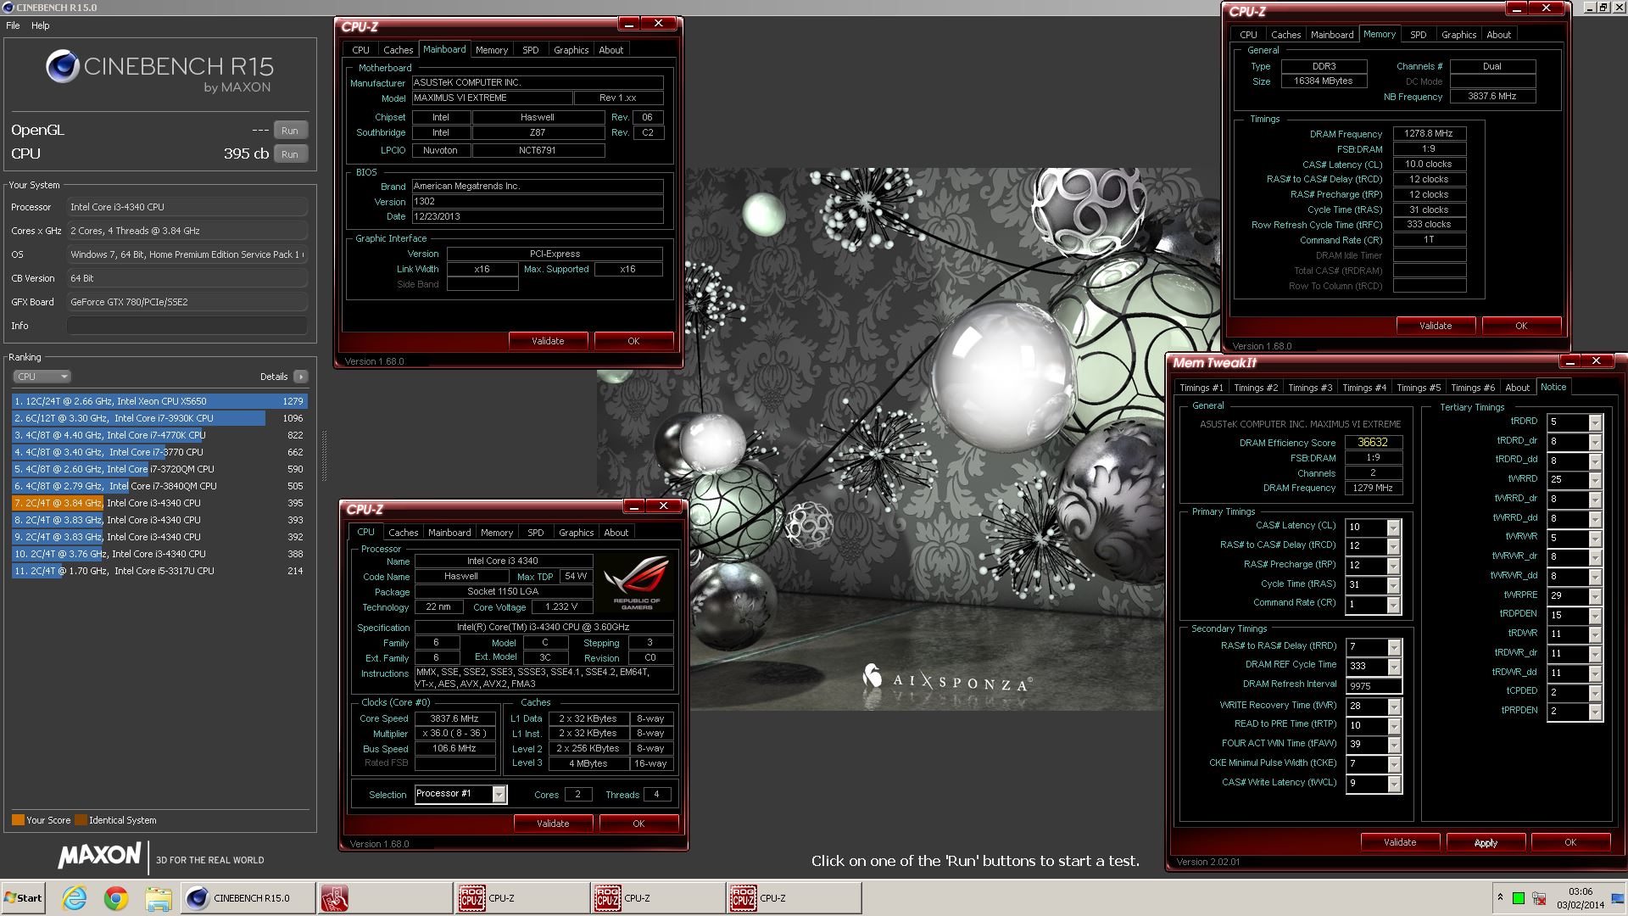
Task: Click the network status tray icon
Action: click(1538, 898)
